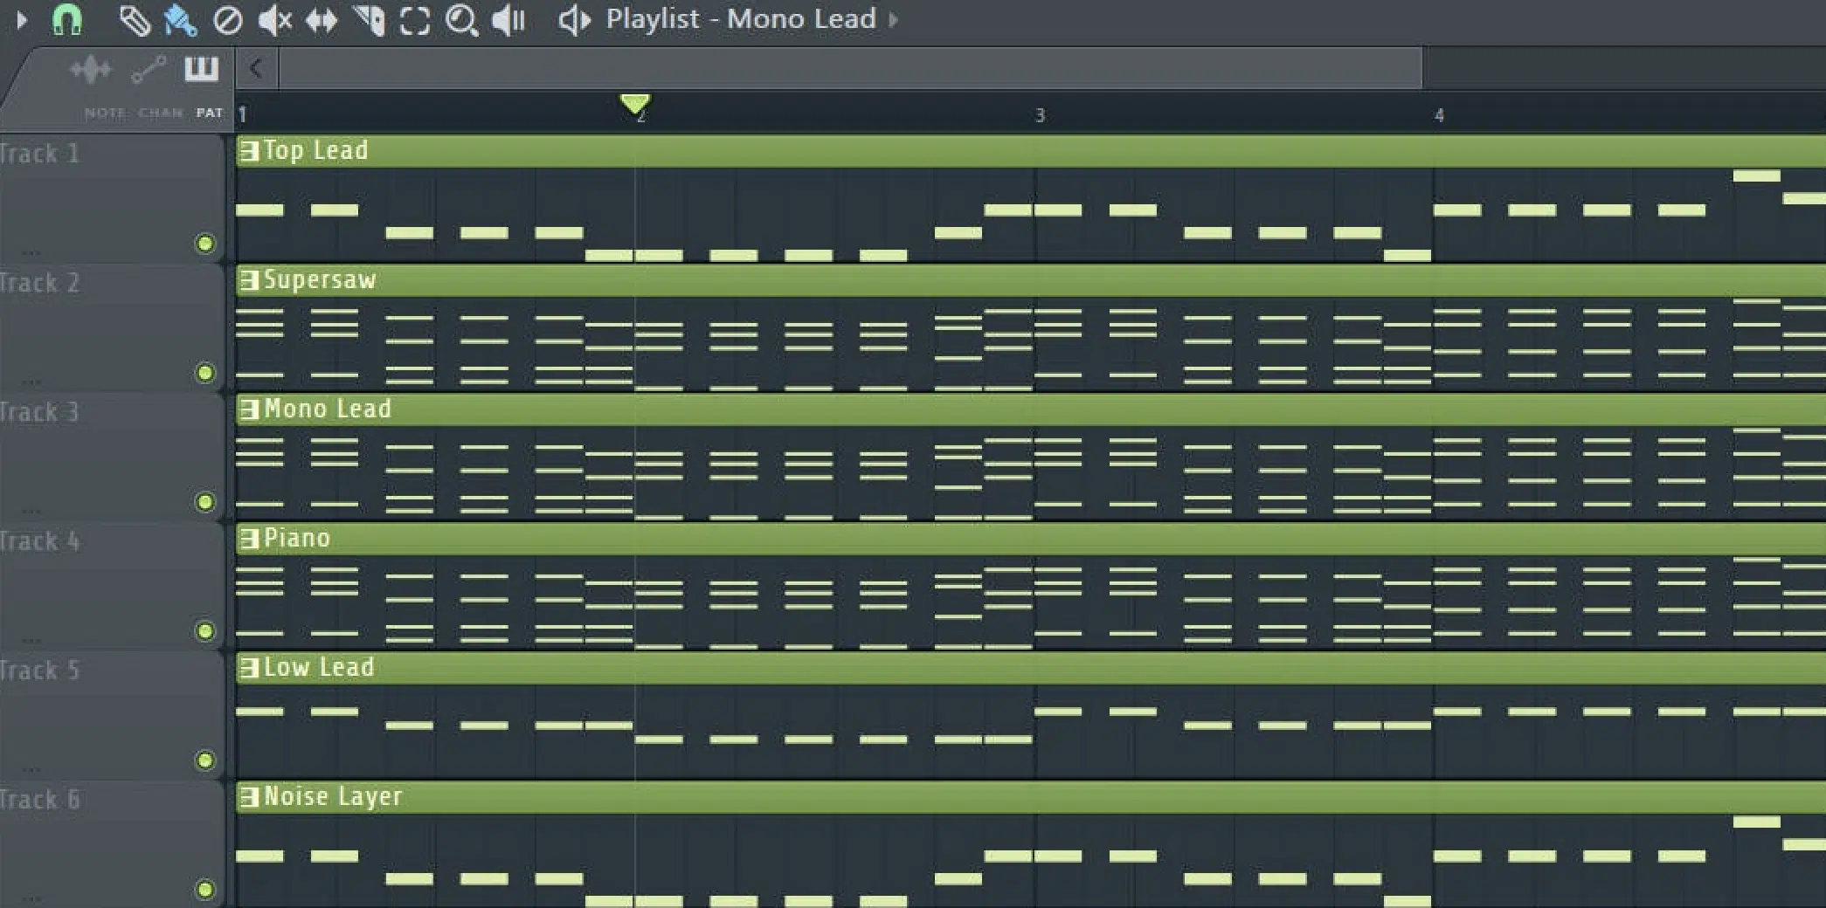Open the Top Lead clip menu icon
The image size is (1826, 908).
[x=249, y=151]
